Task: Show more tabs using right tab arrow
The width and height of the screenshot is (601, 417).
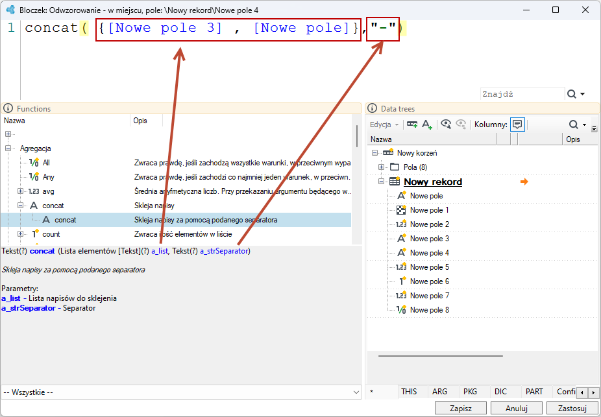Action: (x=593, y=392)
